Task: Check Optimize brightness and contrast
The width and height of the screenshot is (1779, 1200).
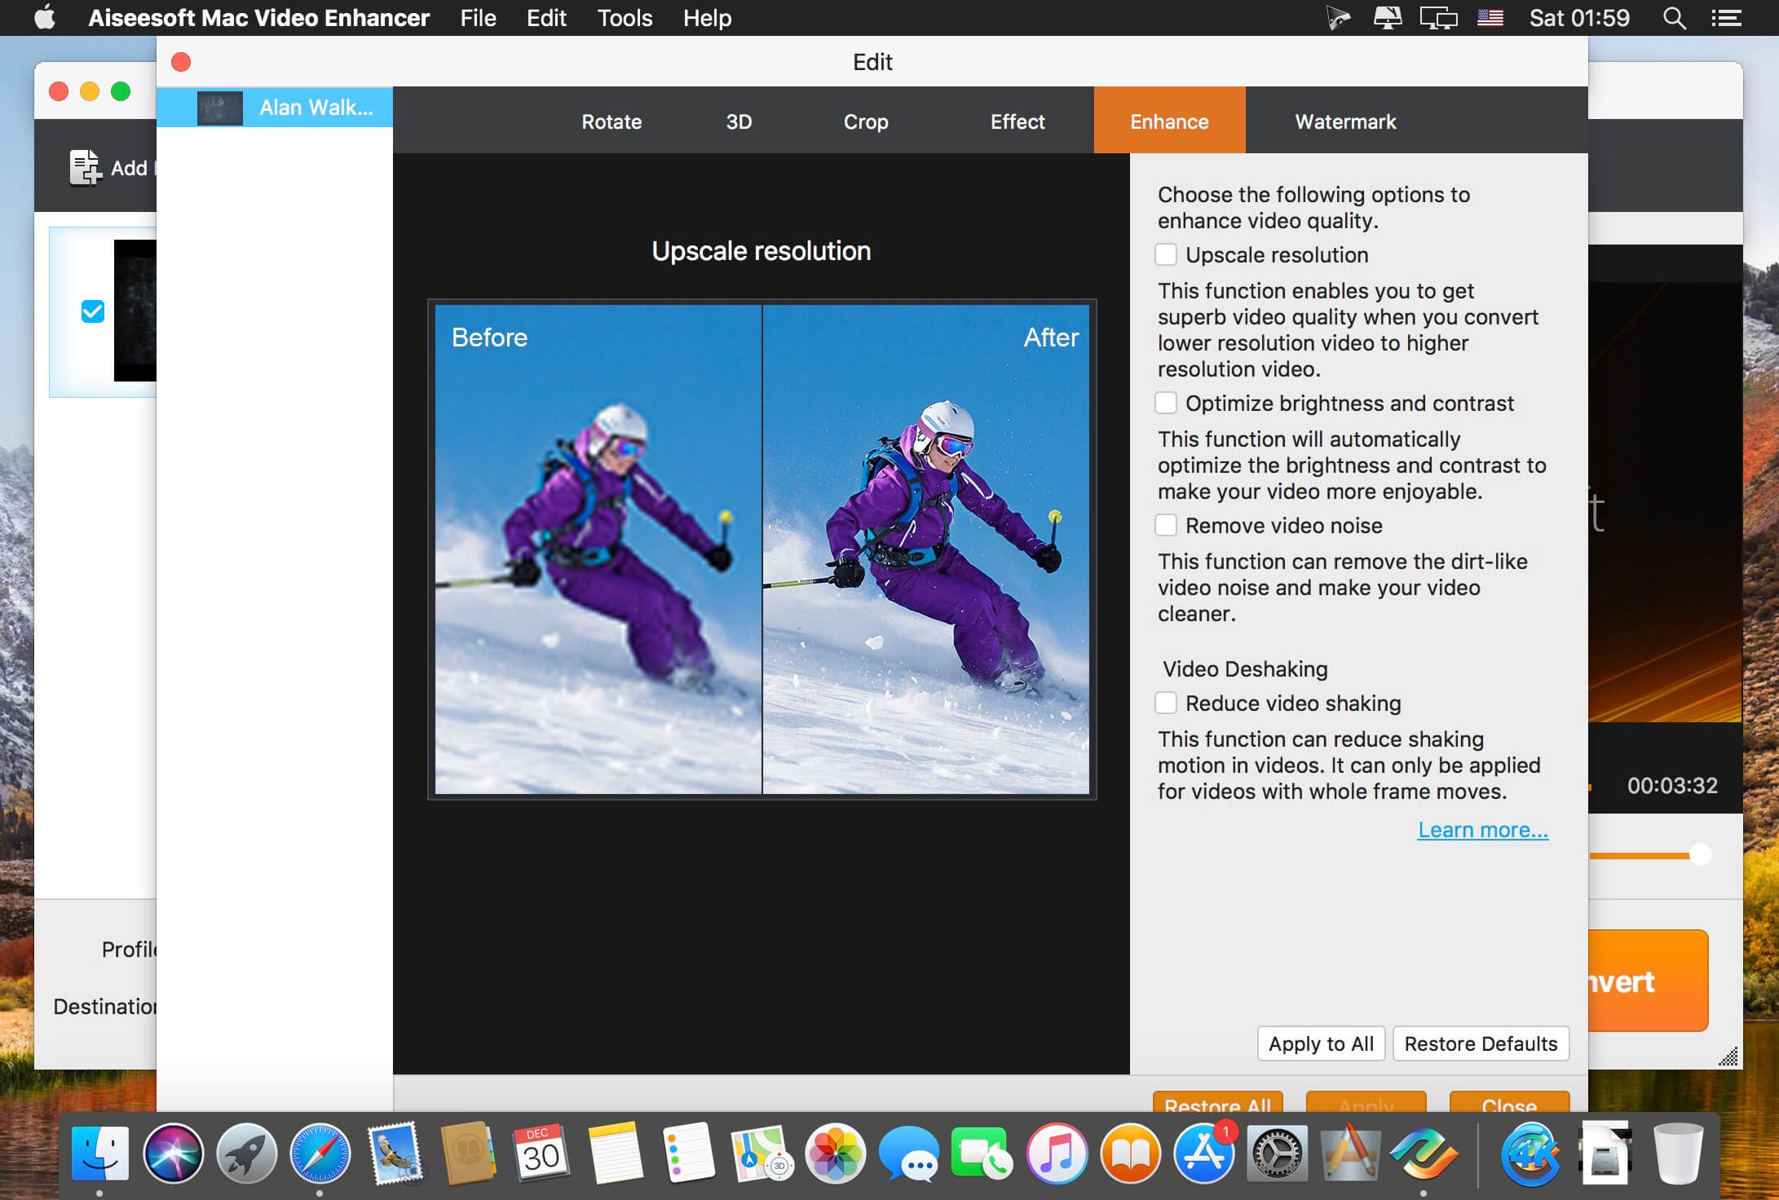Action: (1166, 404)
